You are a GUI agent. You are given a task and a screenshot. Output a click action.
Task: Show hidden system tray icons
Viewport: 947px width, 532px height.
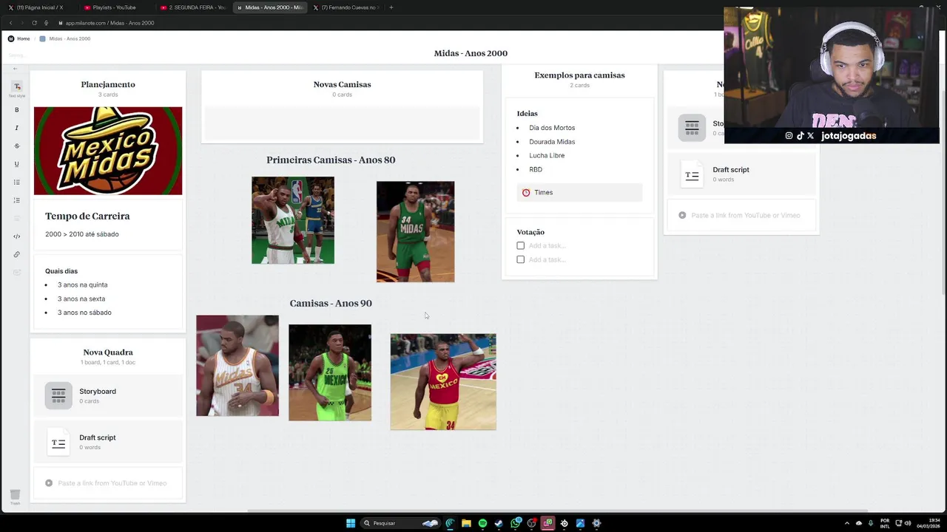(847, 523)
